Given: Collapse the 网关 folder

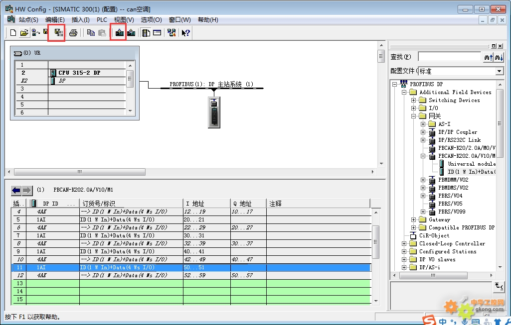Looking at the screenshot, I should click(x=414, y=116).
